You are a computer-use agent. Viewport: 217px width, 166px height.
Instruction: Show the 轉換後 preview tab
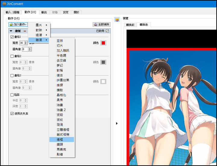(x=144, y=25)
